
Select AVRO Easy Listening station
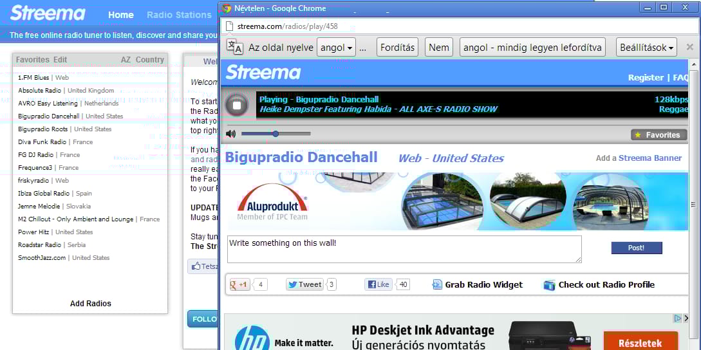click(48, 103)
